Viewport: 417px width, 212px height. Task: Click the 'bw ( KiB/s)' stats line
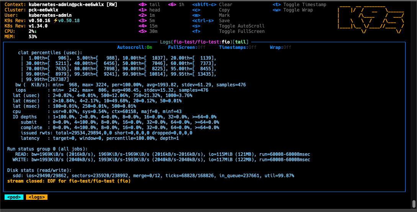(x=130, y=85)
